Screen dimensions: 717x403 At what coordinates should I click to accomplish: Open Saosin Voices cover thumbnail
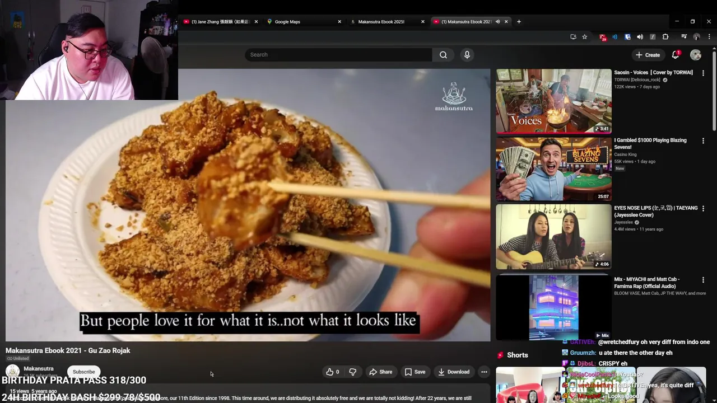(x=553, y=101)
